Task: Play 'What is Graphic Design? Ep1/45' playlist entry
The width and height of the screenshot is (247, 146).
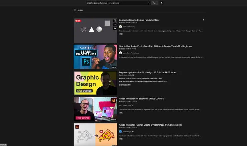Action: (x=143, y=81)
